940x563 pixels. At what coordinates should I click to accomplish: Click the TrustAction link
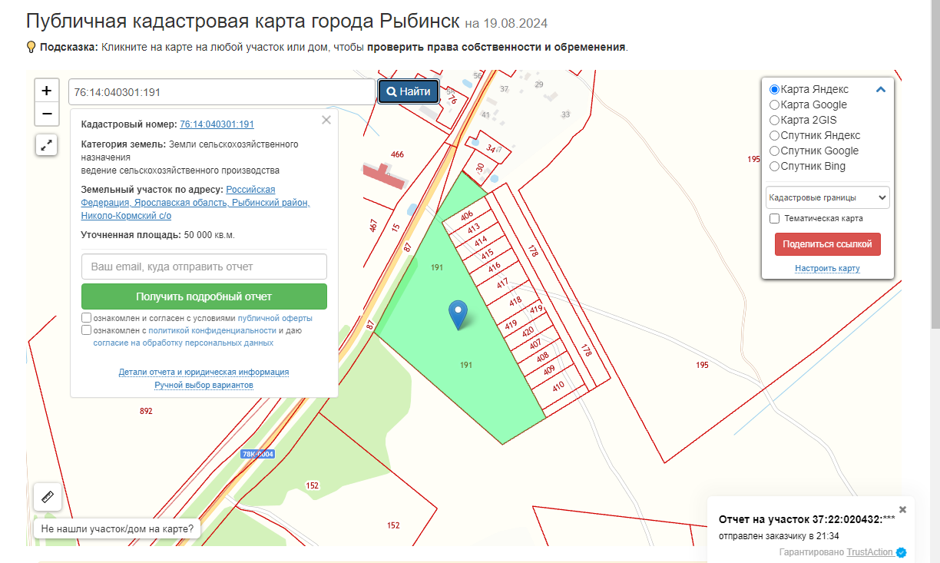pyautogui.click(x=870, y=552)
